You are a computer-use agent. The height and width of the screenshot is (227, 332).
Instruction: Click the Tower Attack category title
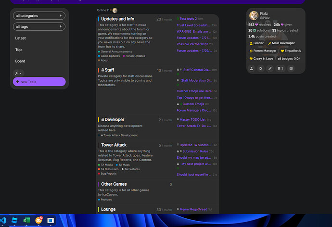point(114,145)
